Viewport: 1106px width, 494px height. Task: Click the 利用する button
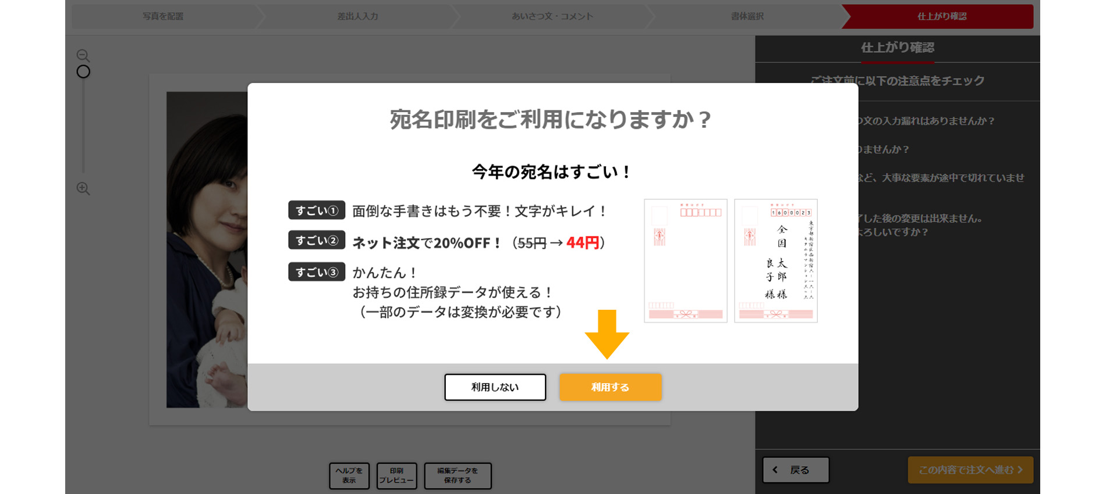pos(610,387)
